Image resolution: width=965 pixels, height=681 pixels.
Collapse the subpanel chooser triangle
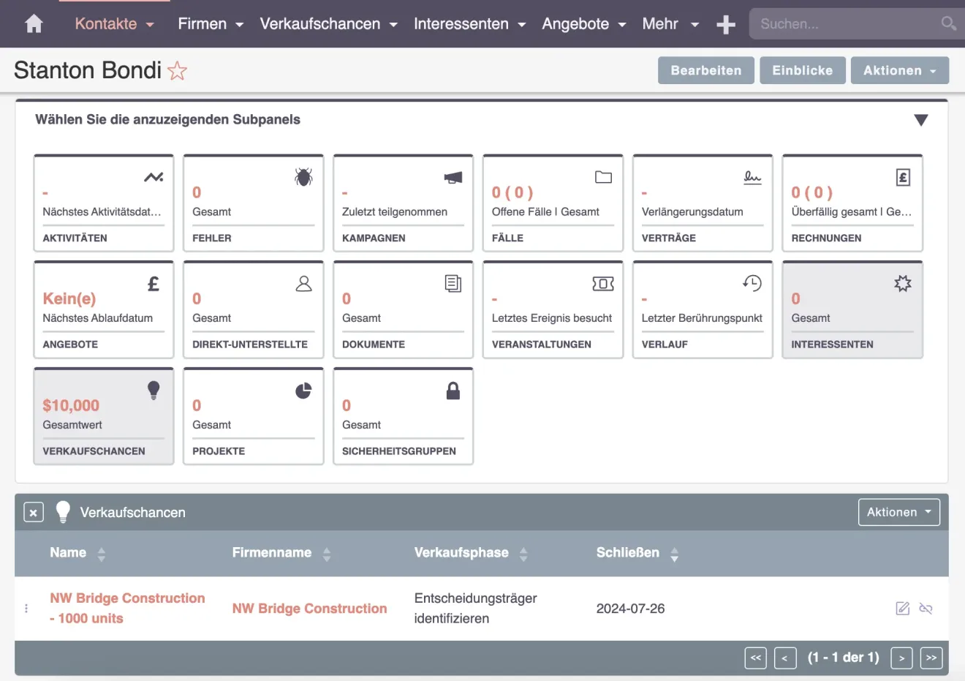920,120
